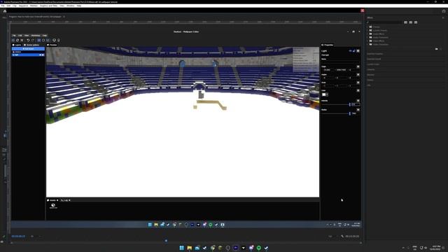This screenshot has width=448, height=252.
Task: Redo action in Wallpaper Editor toolbar
Action: [x=33, y=41]
